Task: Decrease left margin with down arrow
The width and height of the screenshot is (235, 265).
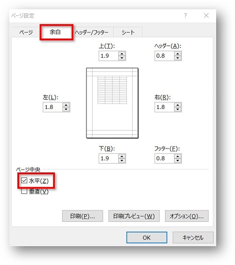Action: 66,109
